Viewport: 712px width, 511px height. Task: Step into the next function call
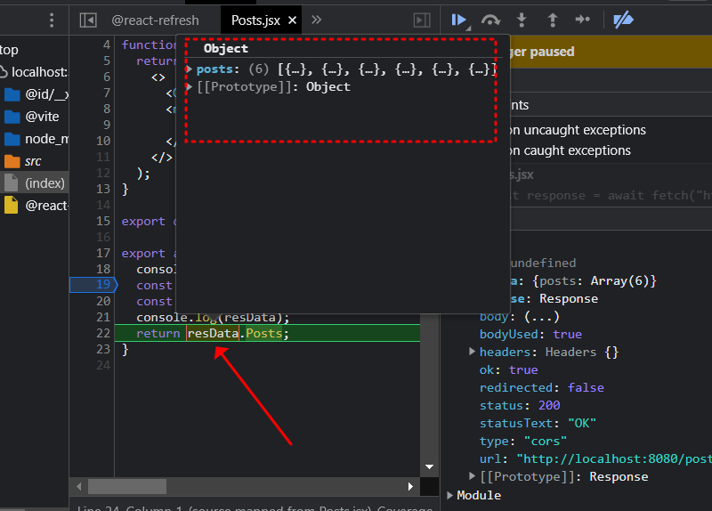tap(522, 20)
